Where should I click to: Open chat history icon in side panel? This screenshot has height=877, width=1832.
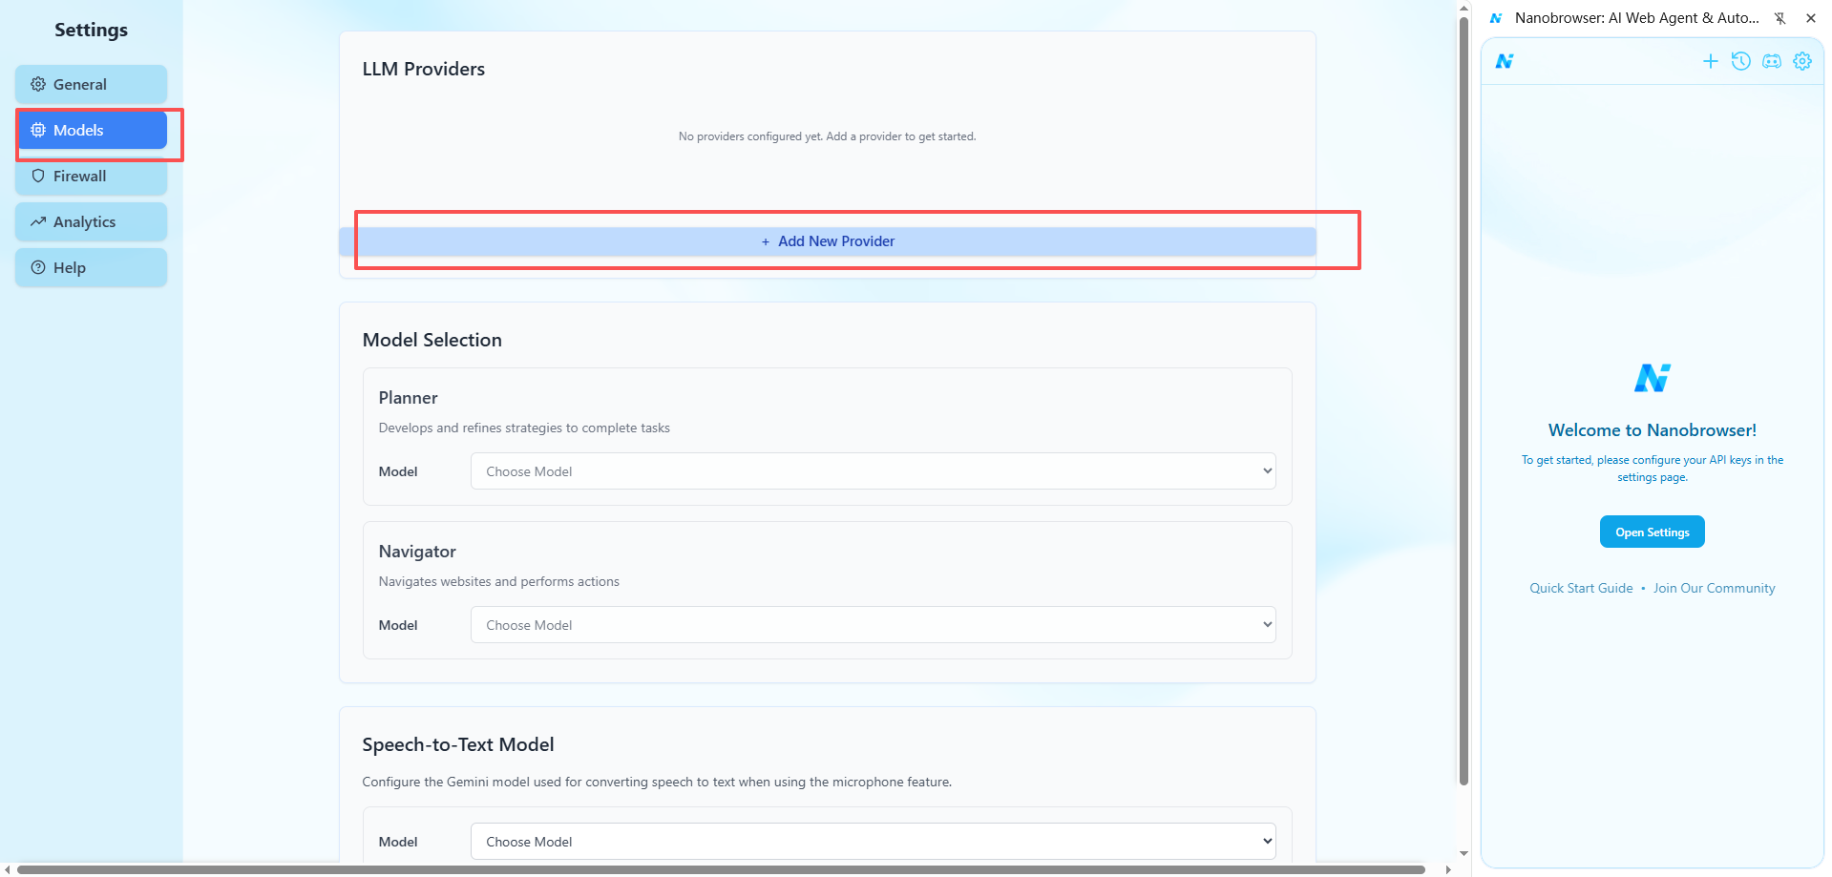[x=1741, y=61]
